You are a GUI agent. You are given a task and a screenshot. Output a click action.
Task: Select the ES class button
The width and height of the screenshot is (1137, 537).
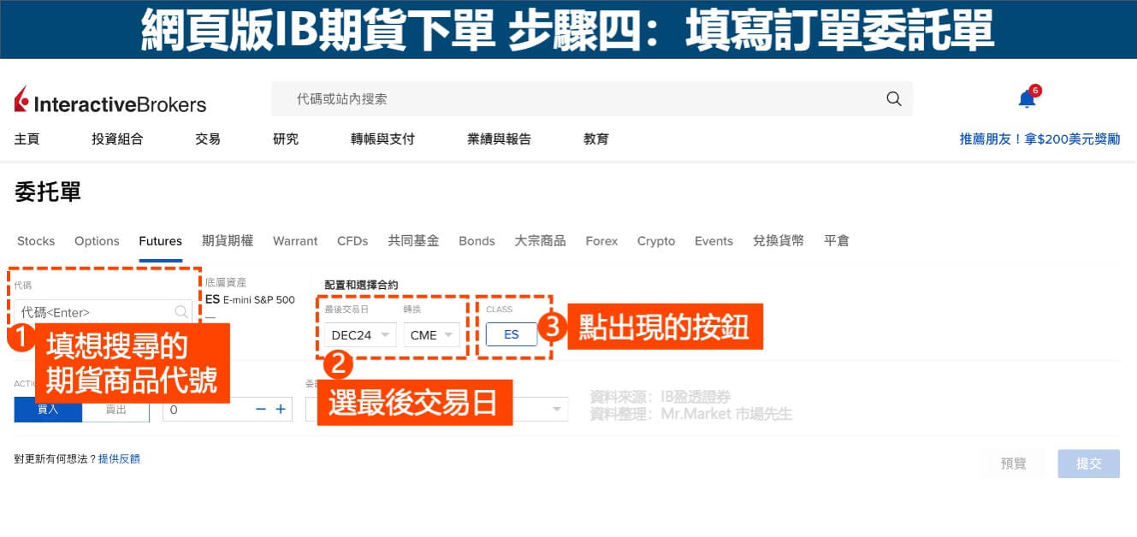coord(512,334)
